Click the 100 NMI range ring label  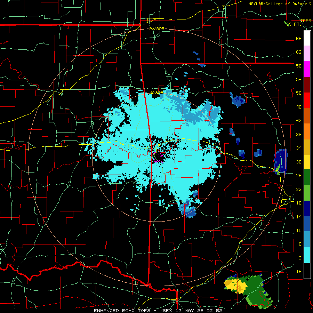[156, 29]
